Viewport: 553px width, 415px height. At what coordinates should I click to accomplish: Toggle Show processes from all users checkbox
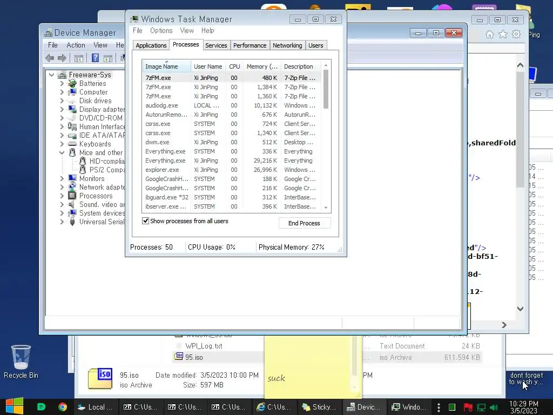pyautogui.click(x=145, y=221)
